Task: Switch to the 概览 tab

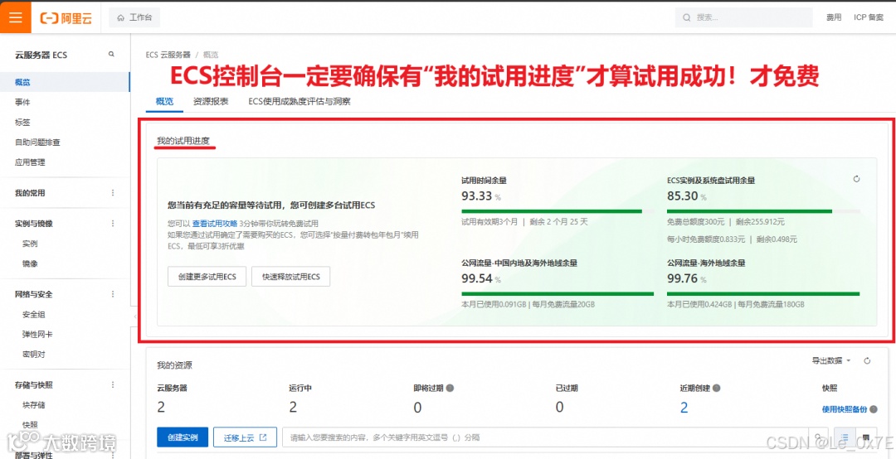Action: [164, 102]
